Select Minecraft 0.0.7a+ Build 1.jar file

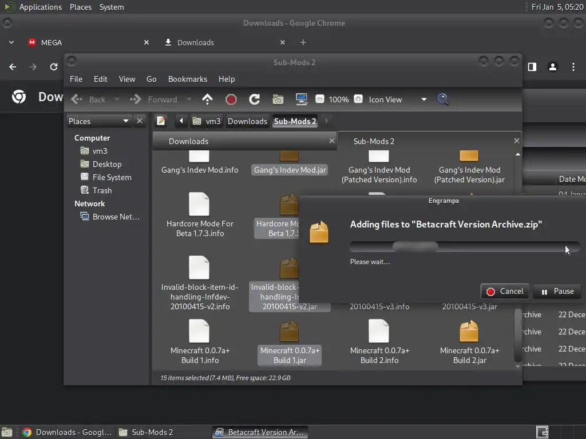pos(290,342)
